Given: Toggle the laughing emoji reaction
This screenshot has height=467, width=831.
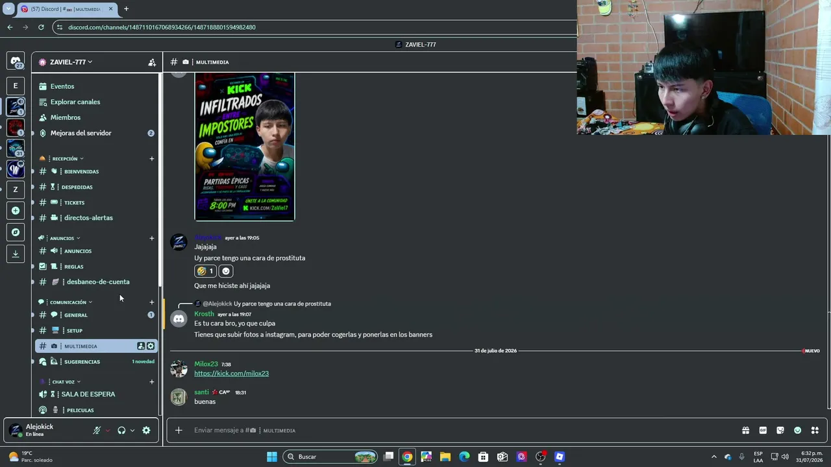Looking at the screenshot, I should point(205,271).
